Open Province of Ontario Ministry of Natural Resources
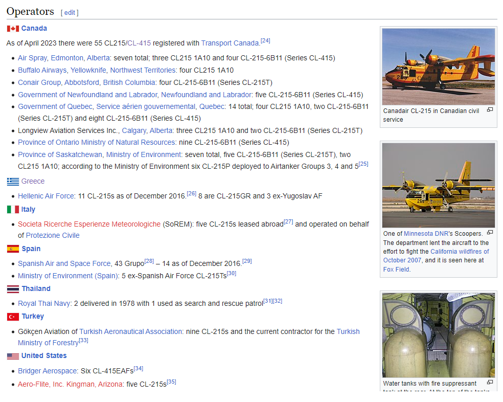The image size is (503, 402). [97, 142]
